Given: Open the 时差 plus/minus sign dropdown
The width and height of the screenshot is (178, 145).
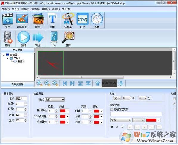Looking at the screenshot, I should pos(117,98).
